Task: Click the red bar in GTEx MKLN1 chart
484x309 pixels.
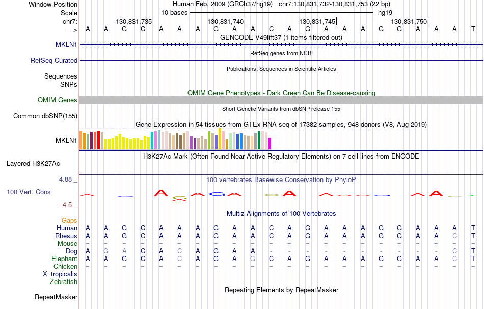Action: coord(98,140)
